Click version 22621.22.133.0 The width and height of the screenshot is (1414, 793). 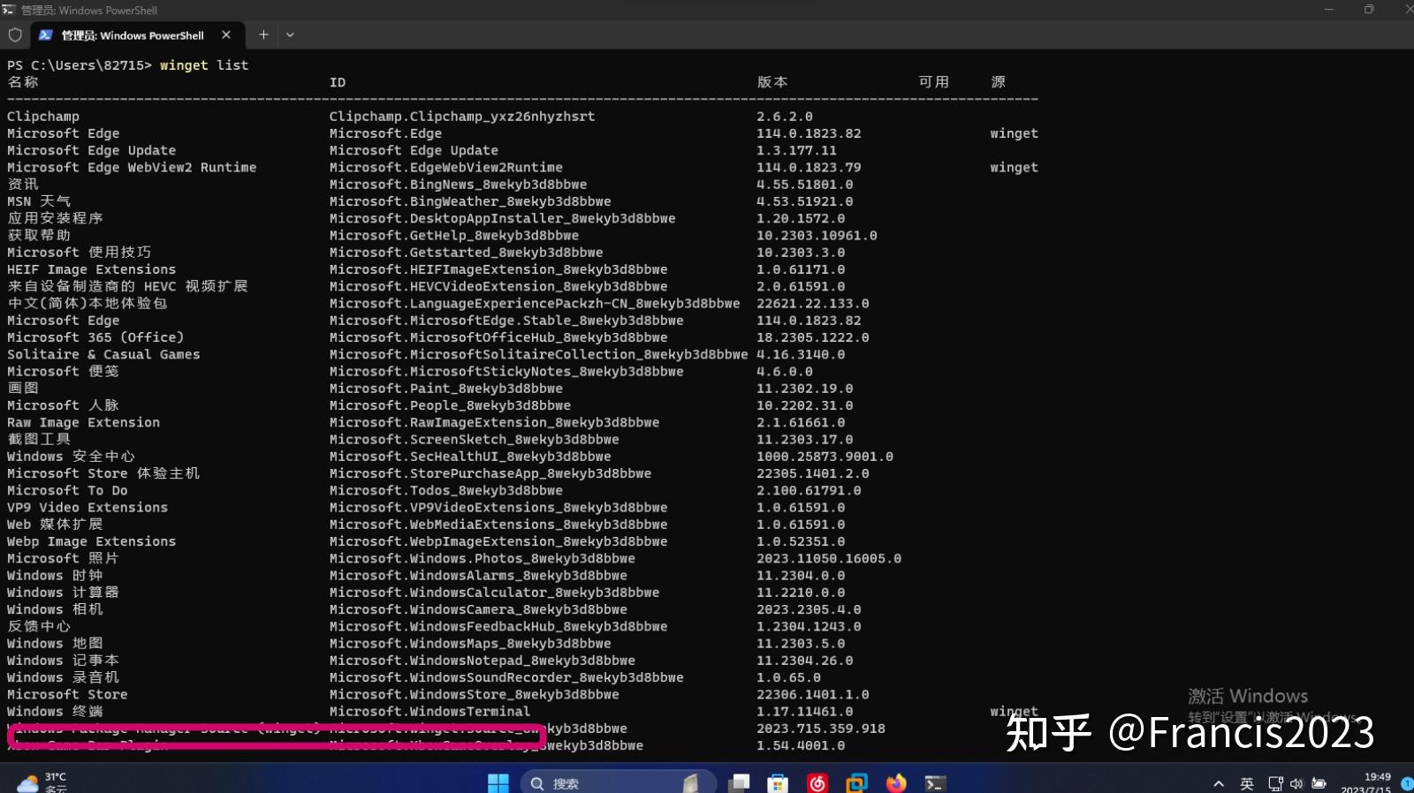[x=813, y=303]
